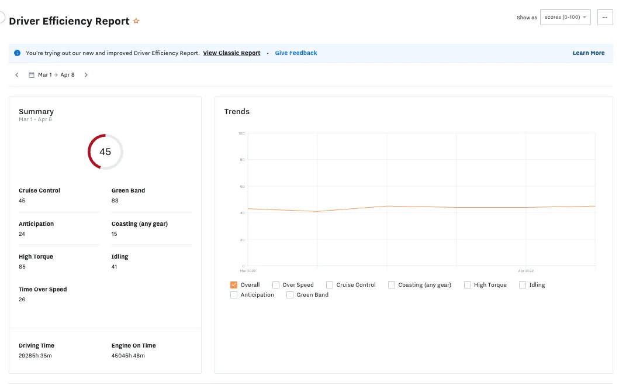619x385 pixels.
Task: Select the Idling summary label
Action: 120,256
